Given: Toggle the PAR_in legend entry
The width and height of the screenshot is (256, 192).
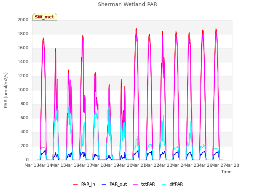Looking at the screenshot, I should 84,184.
